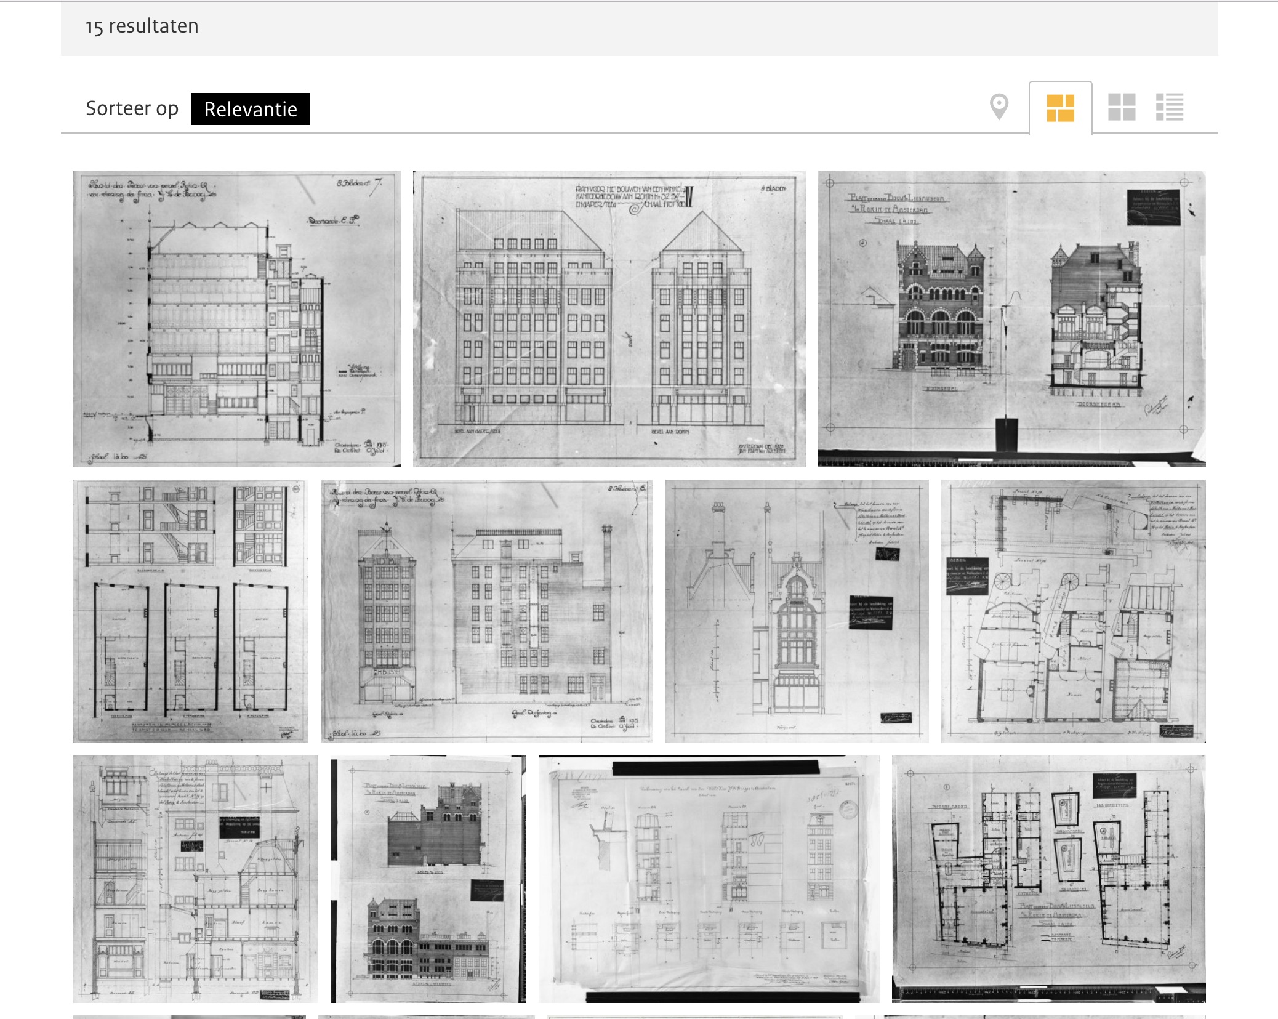The image size is (1278, 1019).
Task: Open Rokin 32-34 facade elevations drawing
Action: coord(609,319)
